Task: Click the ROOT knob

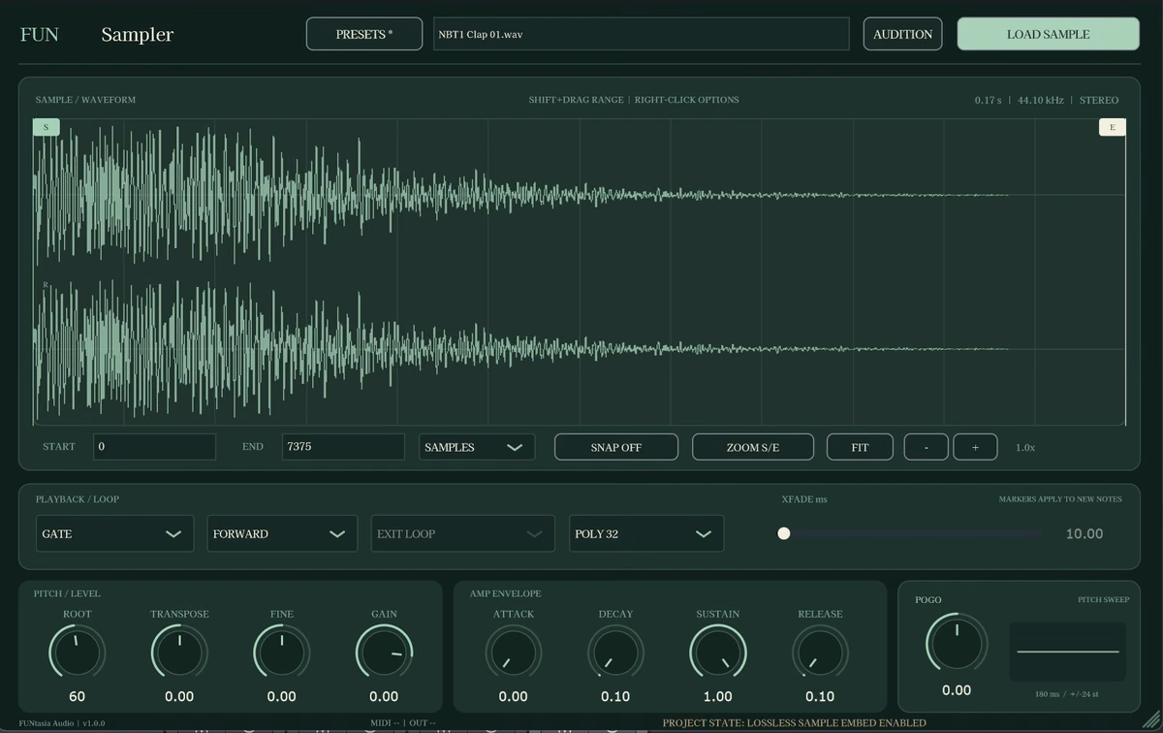Action: (x=78, y=653)
